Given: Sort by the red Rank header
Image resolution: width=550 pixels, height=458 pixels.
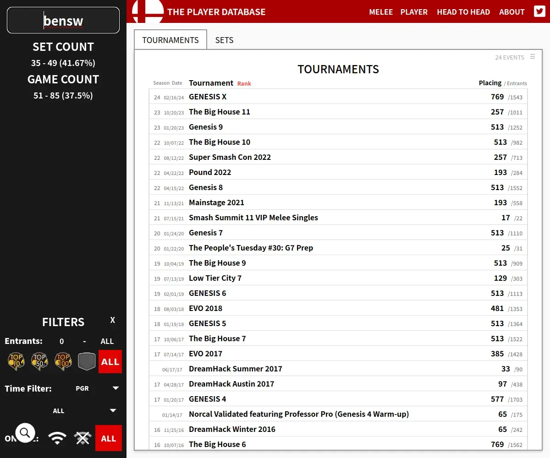Looking at the screenshot, I should [x=244, y=83].
